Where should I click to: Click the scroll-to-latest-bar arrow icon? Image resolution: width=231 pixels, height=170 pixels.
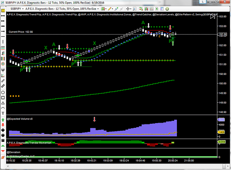click(x=212, y=16)
